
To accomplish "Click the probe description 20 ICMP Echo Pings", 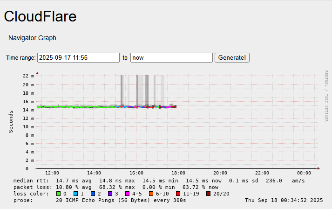I will (121, 200).
